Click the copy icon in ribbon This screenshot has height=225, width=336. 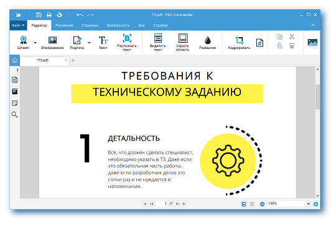(x=279, y=37)
